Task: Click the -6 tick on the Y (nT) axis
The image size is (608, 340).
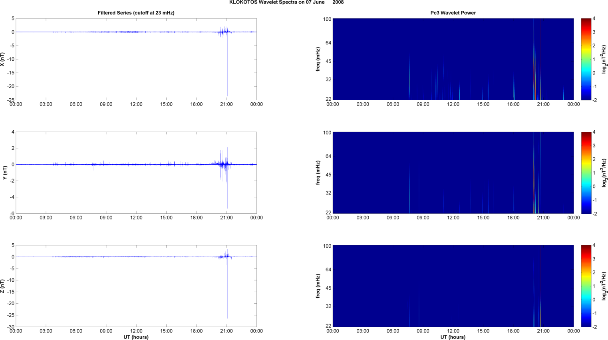Action: (x=12, y=213)
